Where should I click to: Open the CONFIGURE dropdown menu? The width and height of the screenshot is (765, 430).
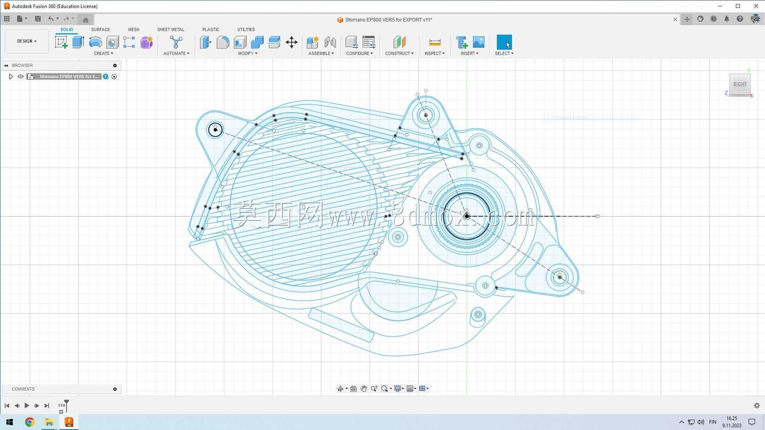(359, 53)
